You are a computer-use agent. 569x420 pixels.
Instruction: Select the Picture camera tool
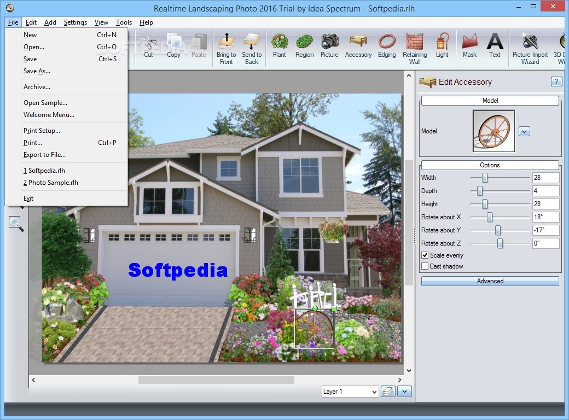click(x=329, y=46)
